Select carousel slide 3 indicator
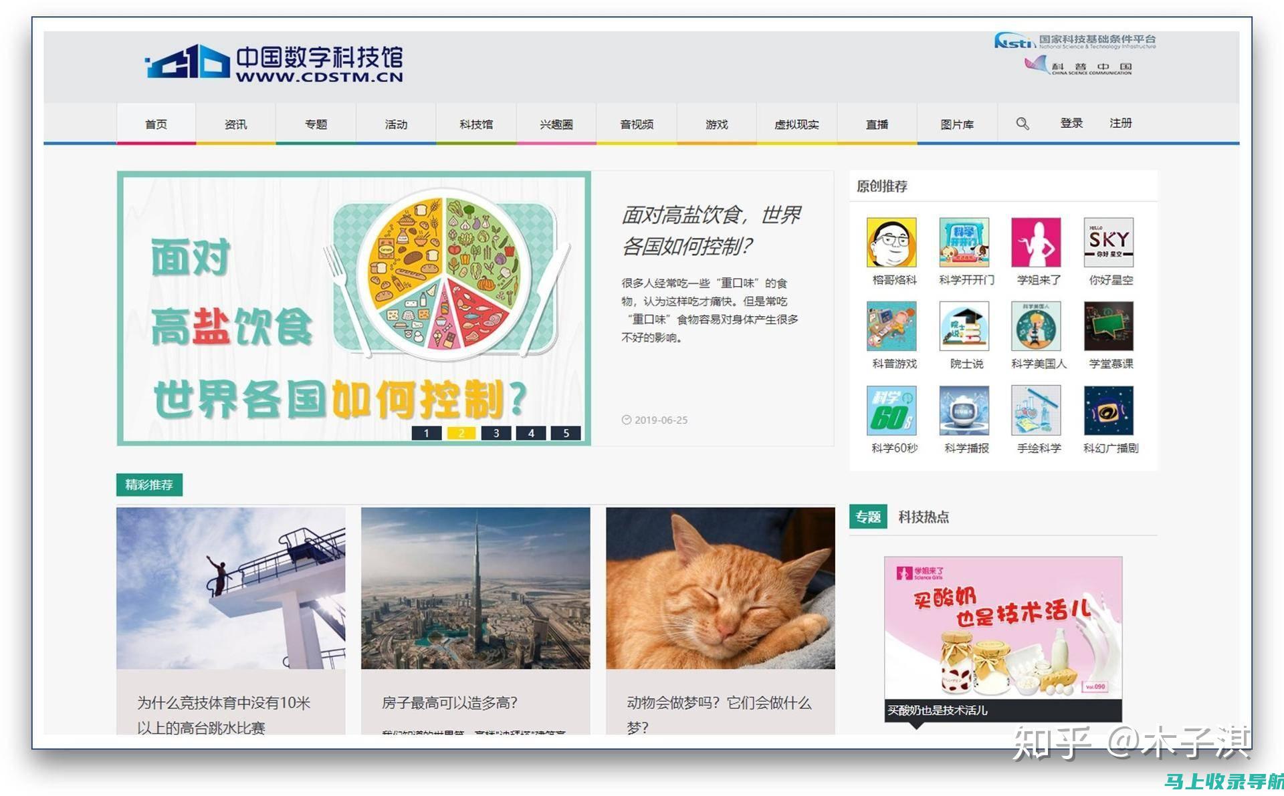 496,433
